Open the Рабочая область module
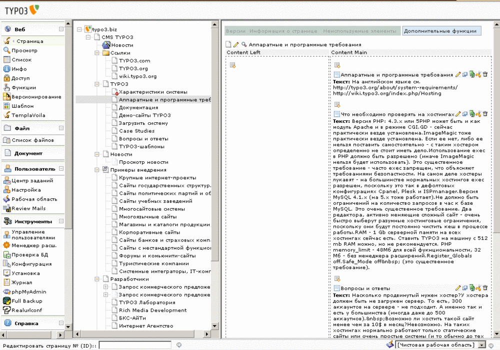 34,199
